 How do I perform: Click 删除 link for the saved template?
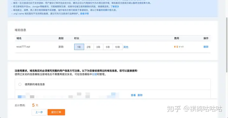[x=140, y=95]
